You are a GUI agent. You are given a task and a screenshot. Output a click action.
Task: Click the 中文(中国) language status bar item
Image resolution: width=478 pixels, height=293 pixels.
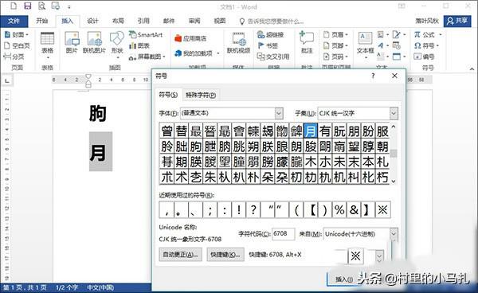point(100,287)
